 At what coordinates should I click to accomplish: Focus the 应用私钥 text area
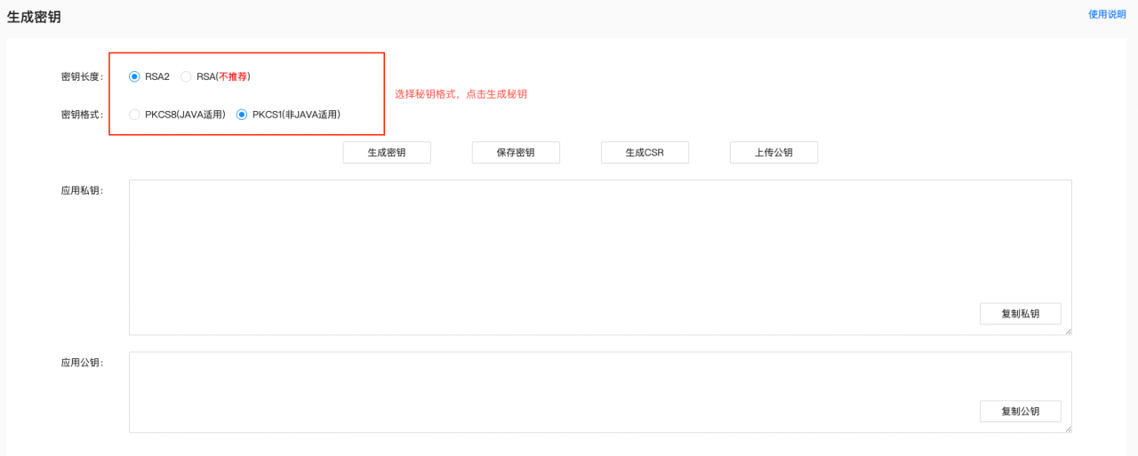pos(600,258)
